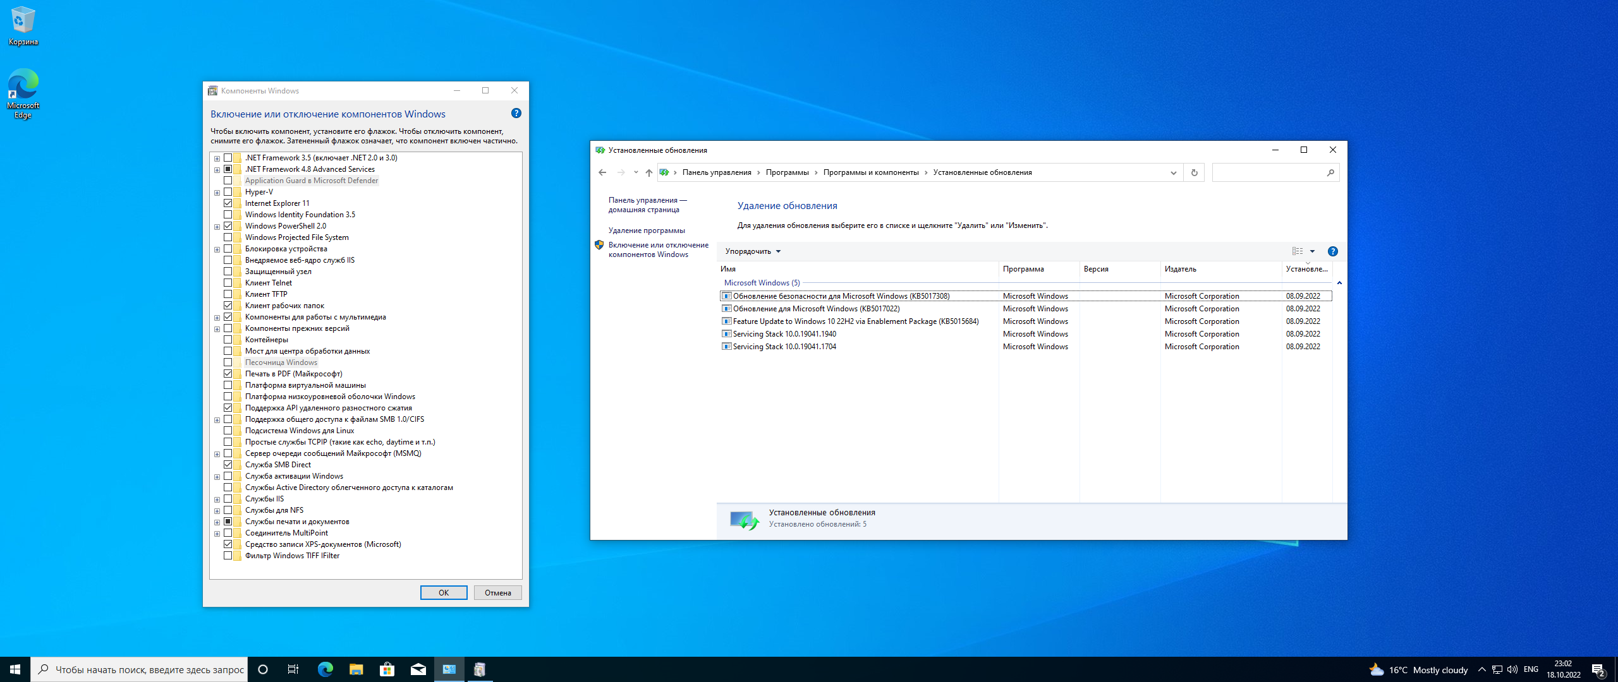Click OK in Windows Features dialog
Screen dimensions: 1618x682
coord(444,592)
